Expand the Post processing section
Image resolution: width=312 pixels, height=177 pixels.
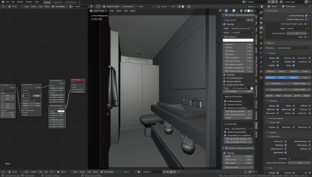tap(276, 118)
